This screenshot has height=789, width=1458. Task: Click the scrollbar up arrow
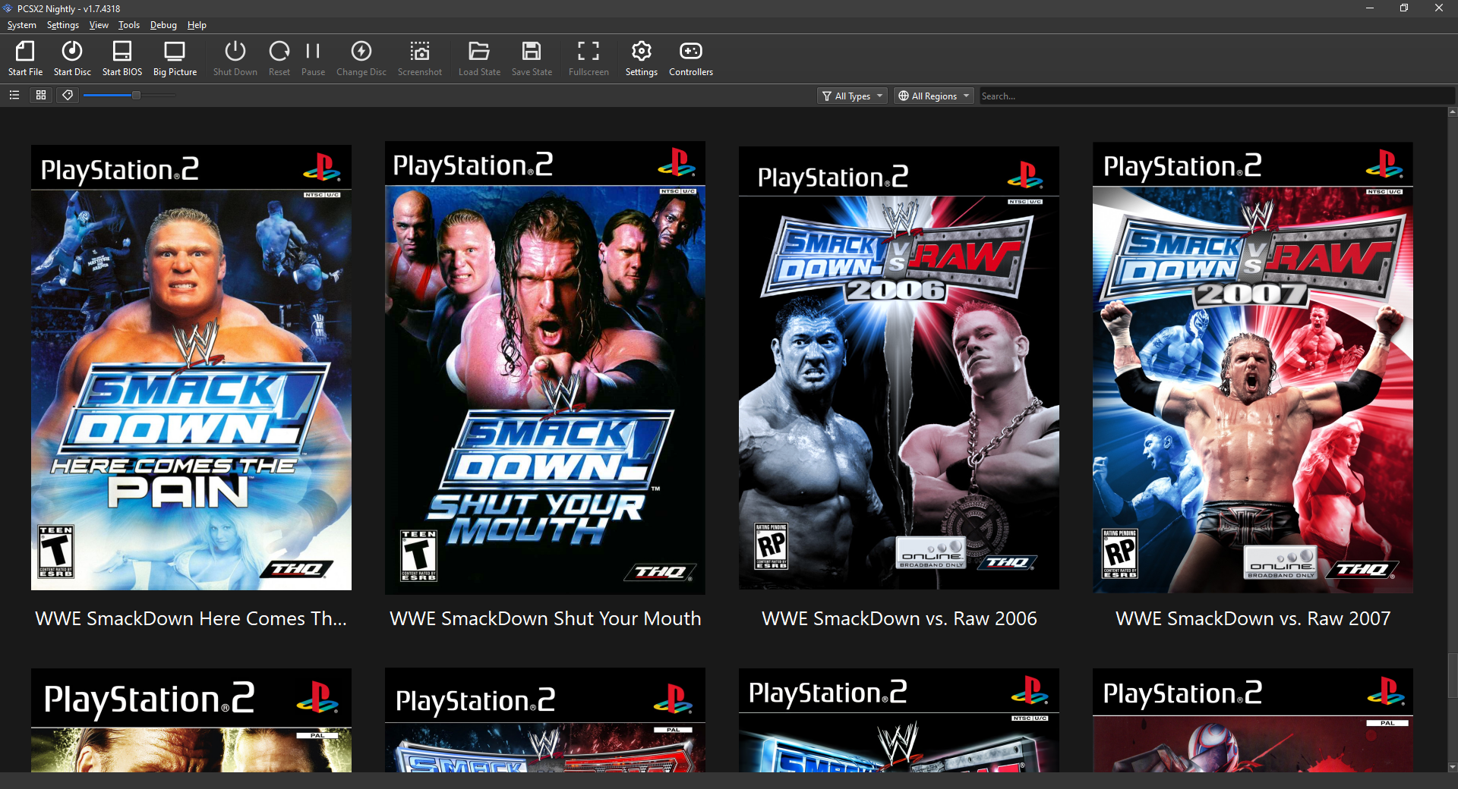[x=1453, y=112]
